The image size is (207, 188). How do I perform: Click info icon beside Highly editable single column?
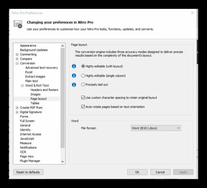(x=74, y=76)
